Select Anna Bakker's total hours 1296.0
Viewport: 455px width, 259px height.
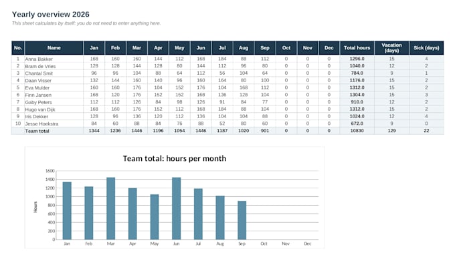pos(357,59)
